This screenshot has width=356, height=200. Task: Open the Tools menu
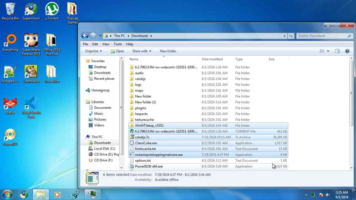(118, 44)
